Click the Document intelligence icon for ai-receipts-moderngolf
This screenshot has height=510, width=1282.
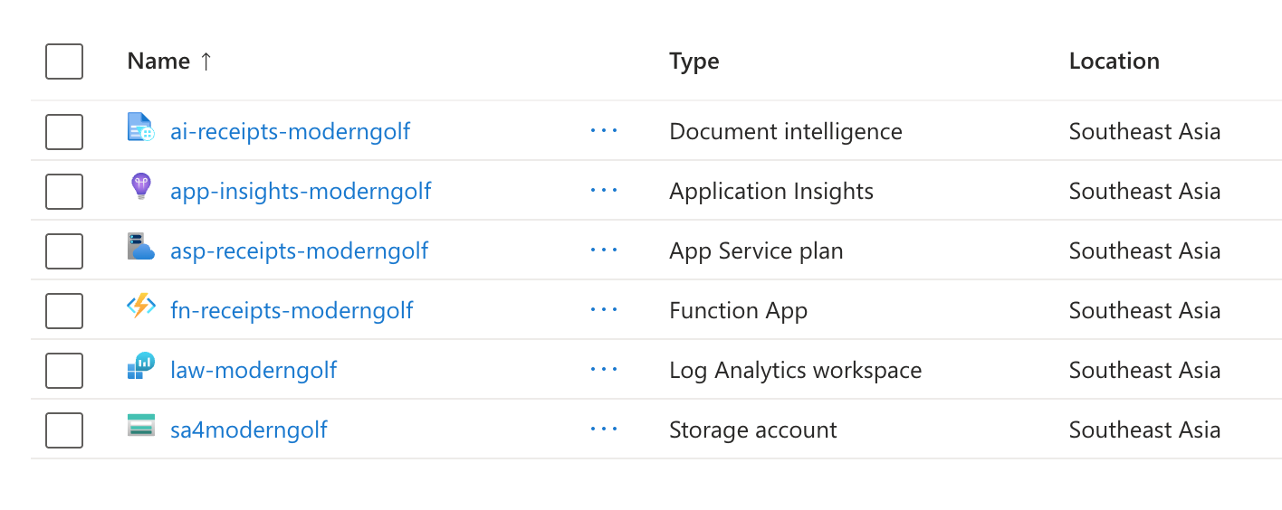click(141, 127)
